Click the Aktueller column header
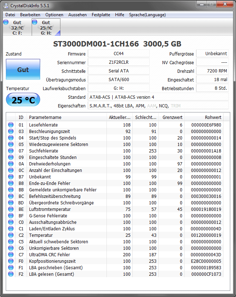This screenshot has width=236, height=297. click(119, 117)
